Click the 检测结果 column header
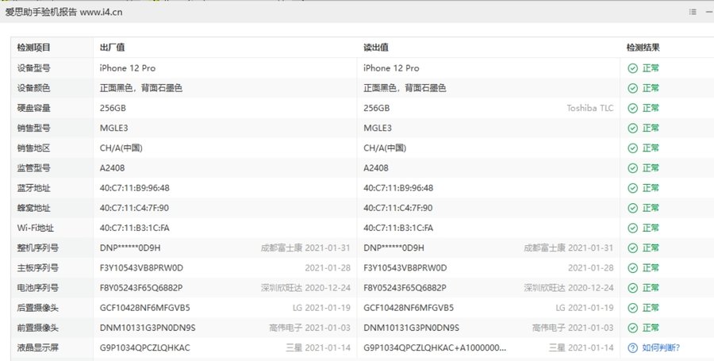 coord(643,48)
